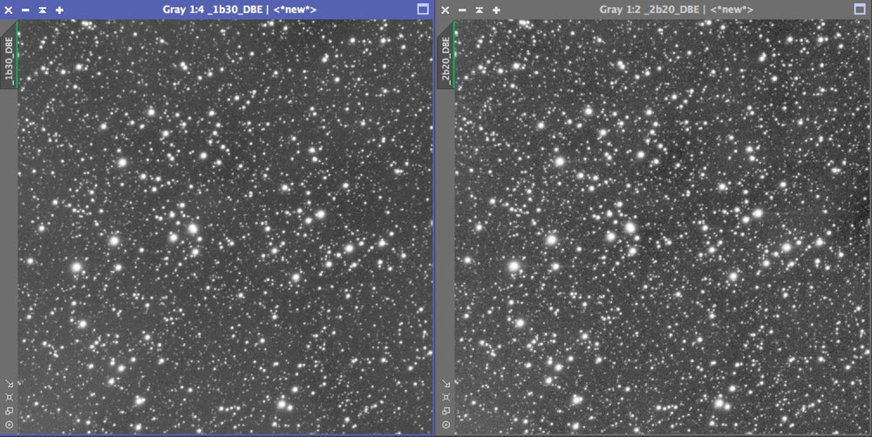
Task: Maximize _1b30_DBE window using the plus button
Action: (59, 10)
